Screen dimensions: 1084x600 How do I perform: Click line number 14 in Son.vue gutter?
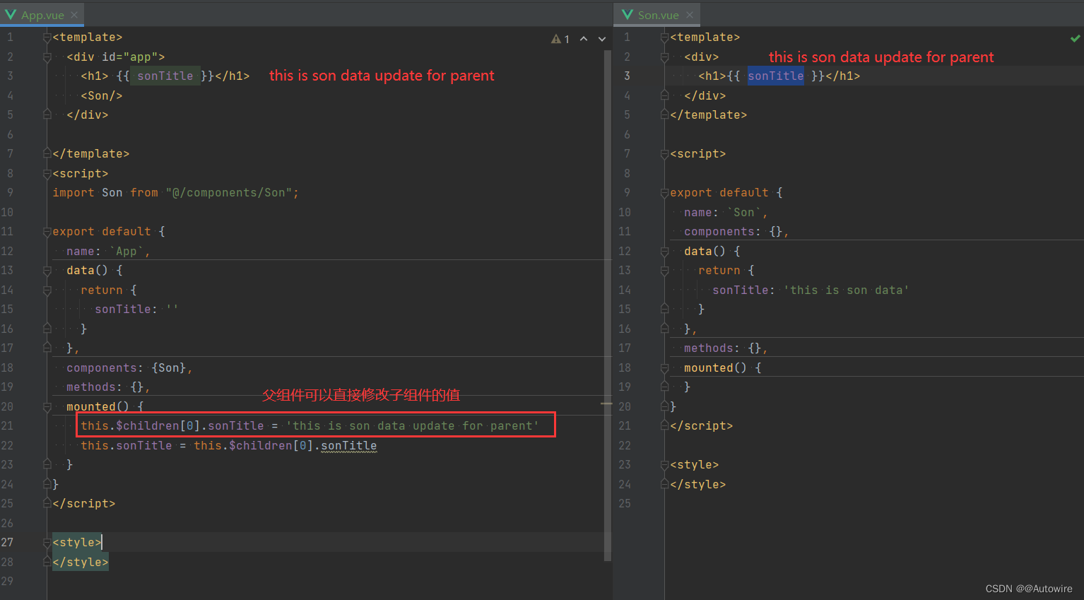(625, 290)
